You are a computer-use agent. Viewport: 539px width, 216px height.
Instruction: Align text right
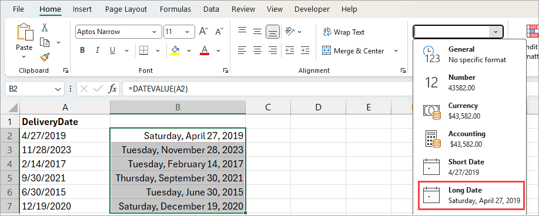[273, 50]
